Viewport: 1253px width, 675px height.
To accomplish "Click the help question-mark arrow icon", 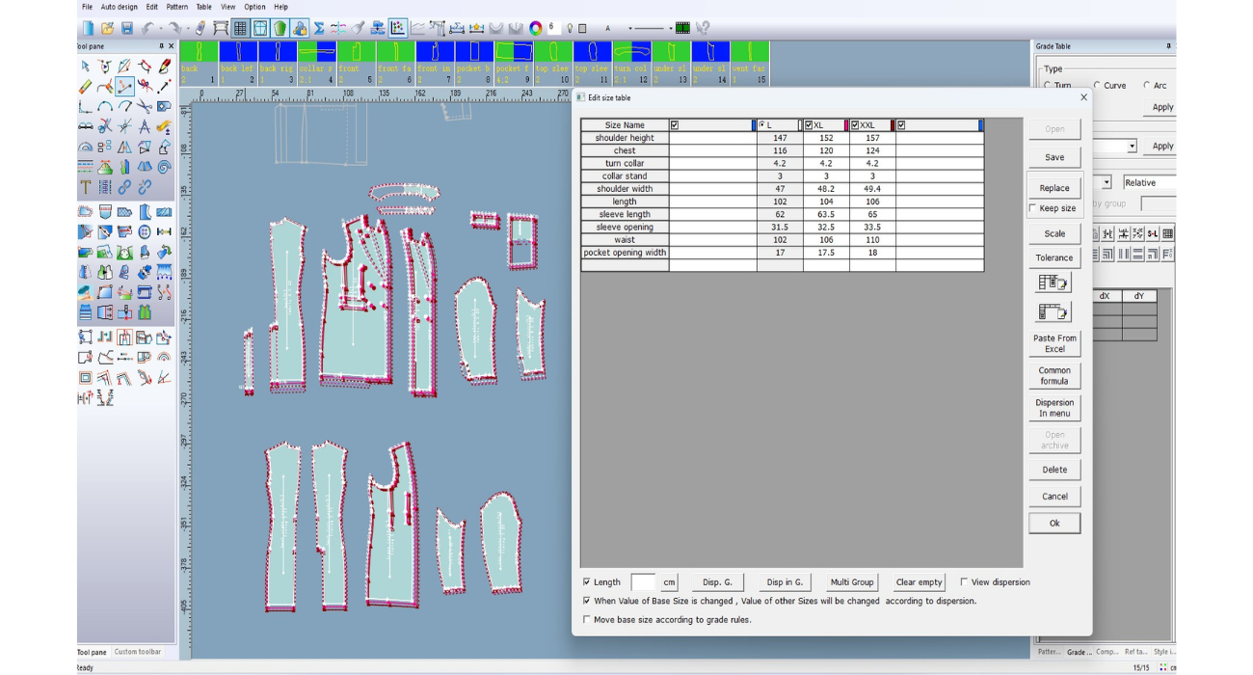I will coord(703,28).
